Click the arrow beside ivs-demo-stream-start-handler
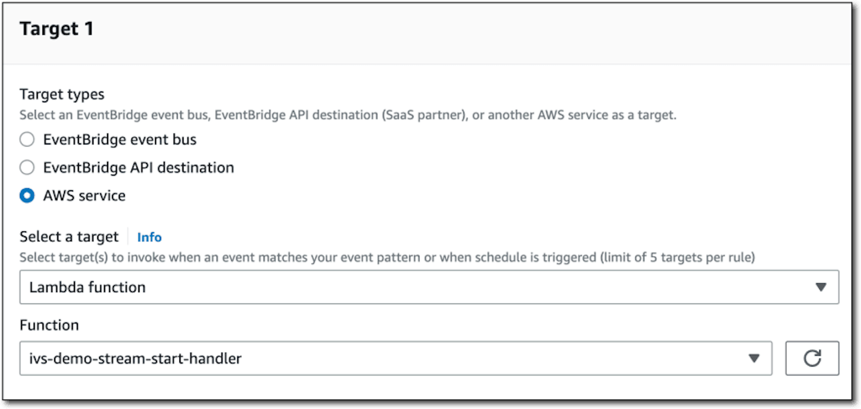861x409 pixels. (x=754, y=358)
